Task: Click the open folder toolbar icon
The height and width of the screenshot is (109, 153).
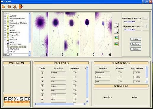Action: (4, 7)
